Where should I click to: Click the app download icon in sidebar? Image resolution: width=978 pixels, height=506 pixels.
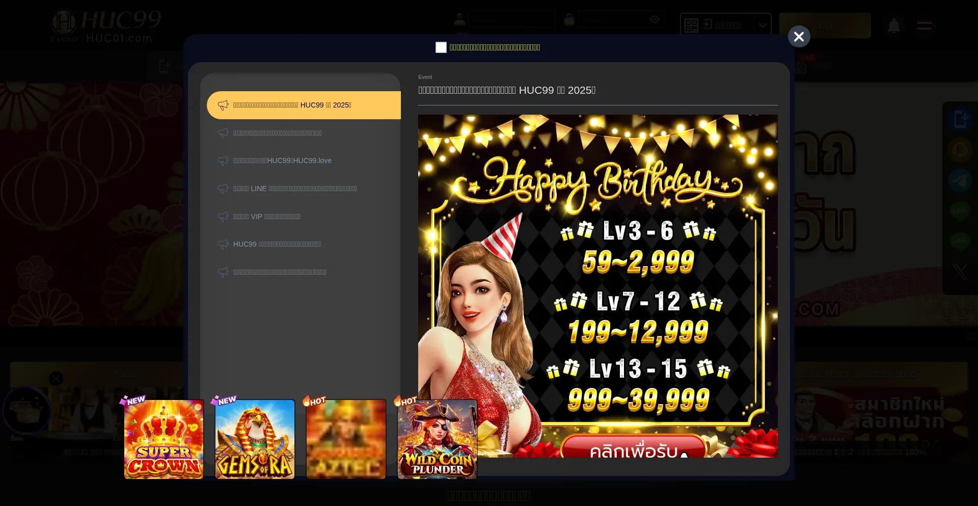[x=960, y=119]
